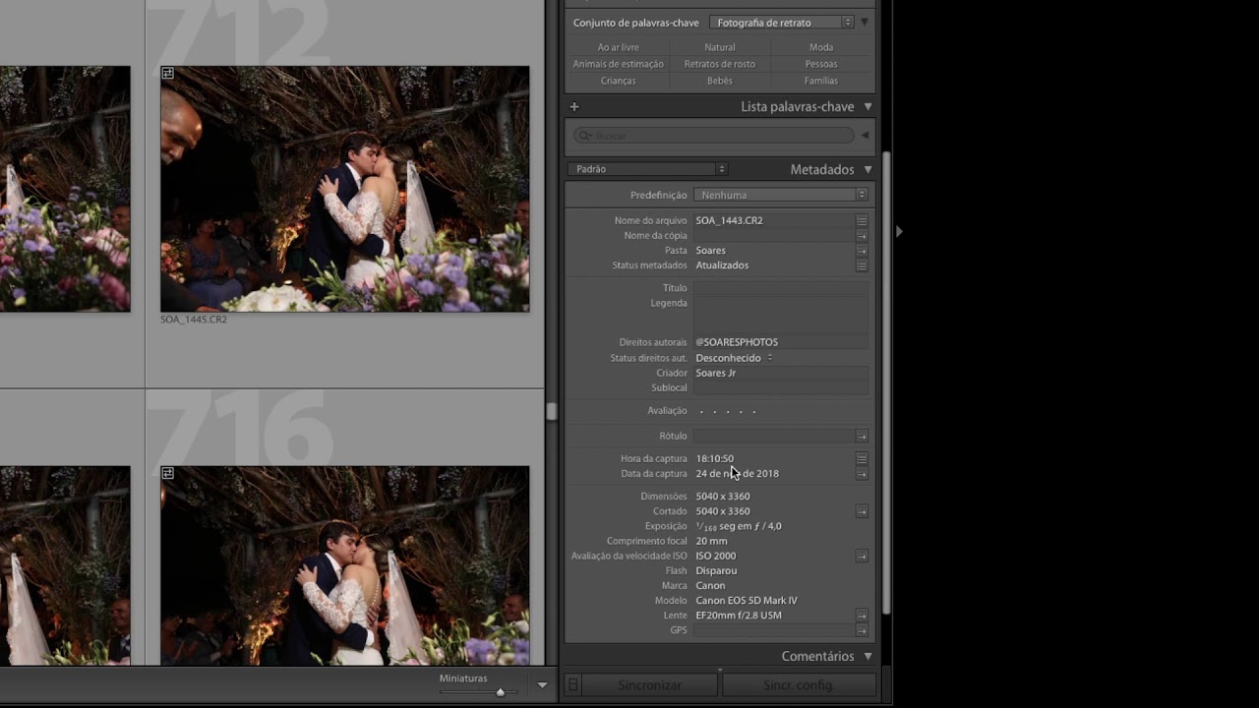Open the toolbar options triangle near Miniaturas
This screenshot has height=708, width=1259.
542,685
